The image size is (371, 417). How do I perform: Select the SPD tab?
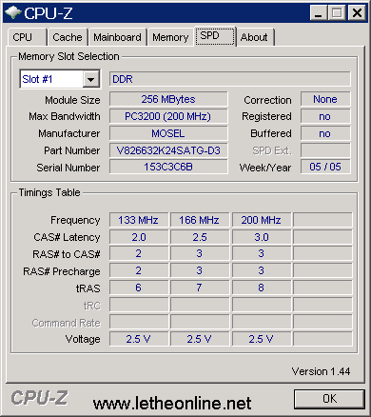tap(215, 36)
